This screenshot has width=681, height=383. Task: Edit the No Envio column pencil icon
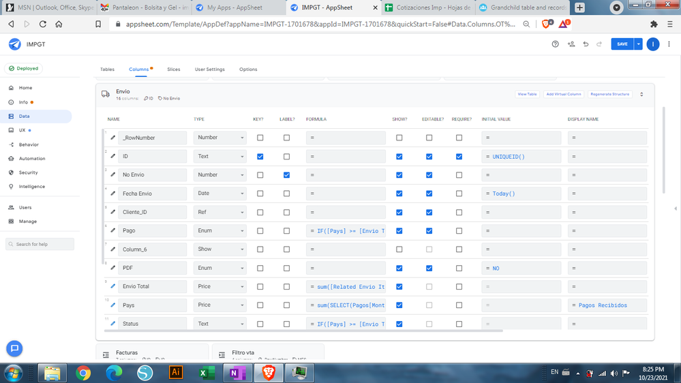pos(113,174)
